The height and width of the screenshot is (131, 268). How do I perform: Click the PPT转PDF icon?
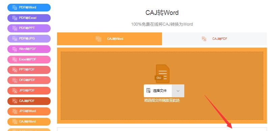[15, 70]
